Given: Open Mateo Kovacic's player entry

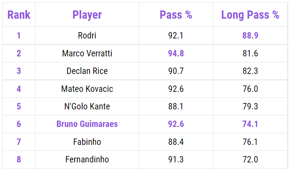Looking at the screenshot, I should tap(87, 89).
